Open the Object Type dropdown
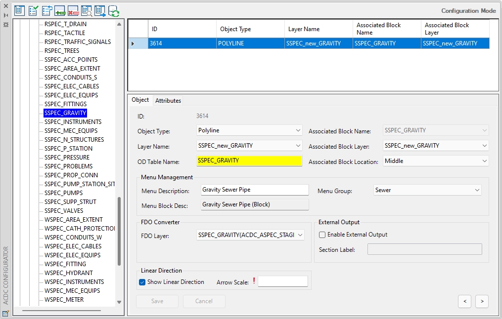 [298, 130]
